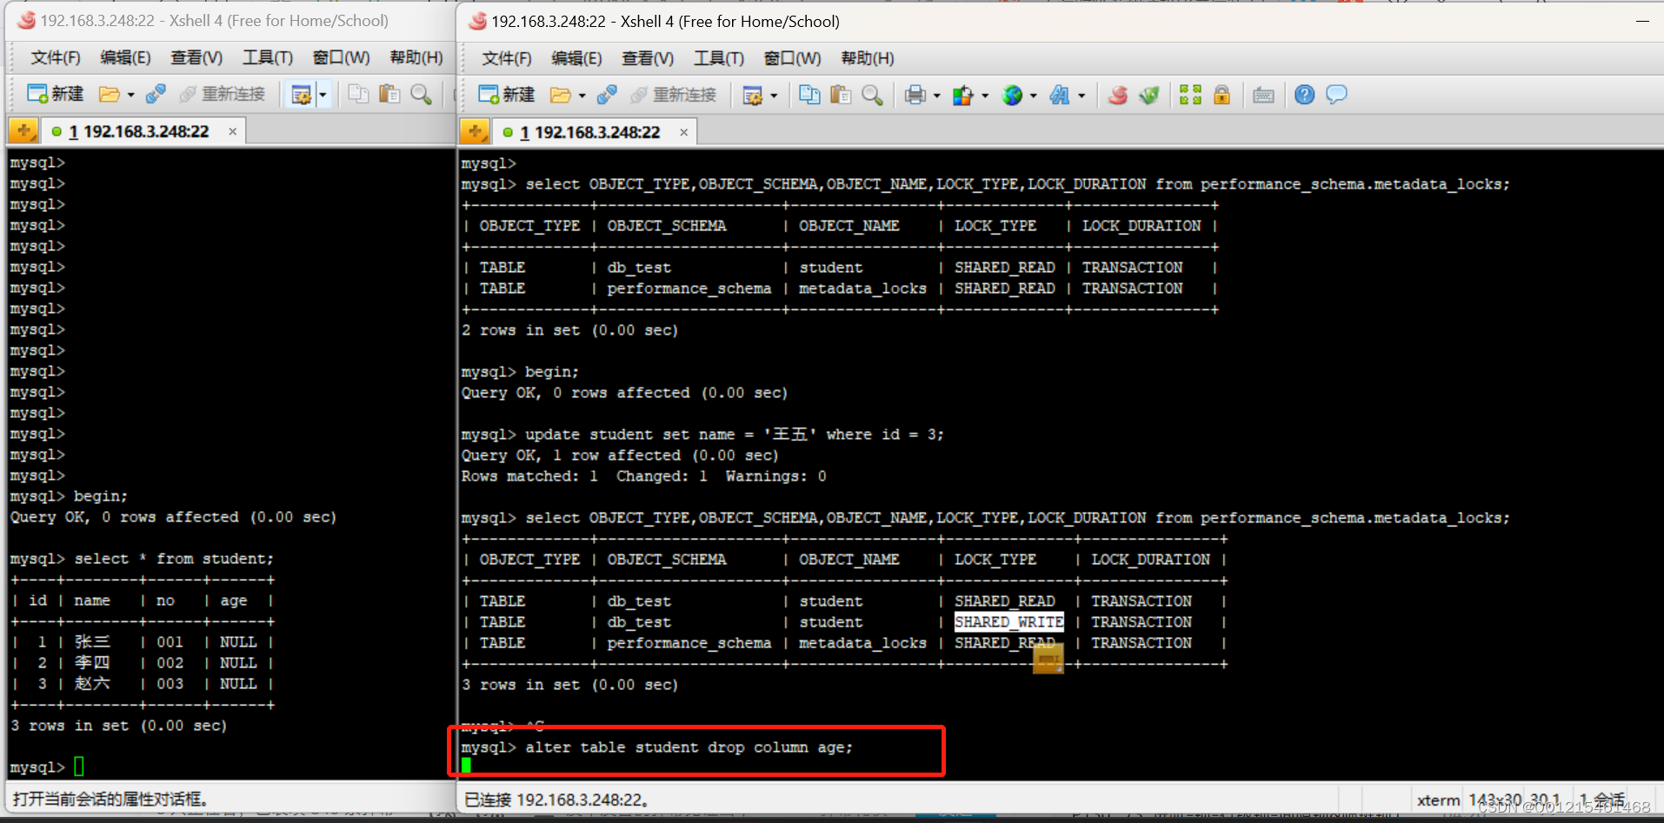Click the Print icon in right window
Screen dimensions: 1664x823
tap(915, 95)
